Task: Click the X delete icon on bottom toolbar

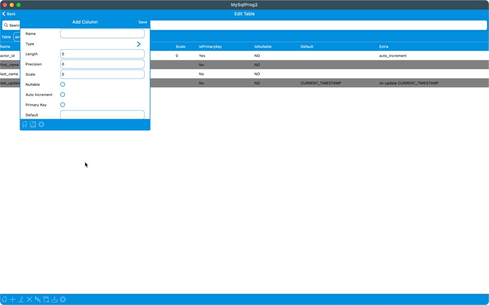Action: click(x=29, y=299)
